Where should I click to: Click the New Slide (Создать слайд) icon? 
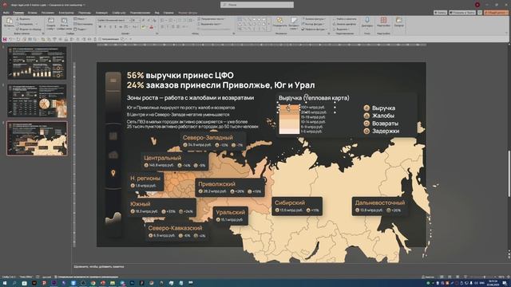pos(51,21)
